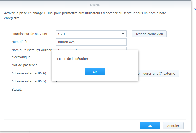The image size is (196, 133).
Task: Click the Statut label
Action: (x=17, y=89)
